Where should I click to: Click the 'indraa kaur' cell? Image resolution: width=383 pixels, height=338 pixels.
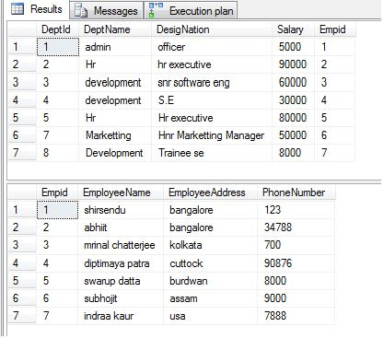(x=121, y=316)
